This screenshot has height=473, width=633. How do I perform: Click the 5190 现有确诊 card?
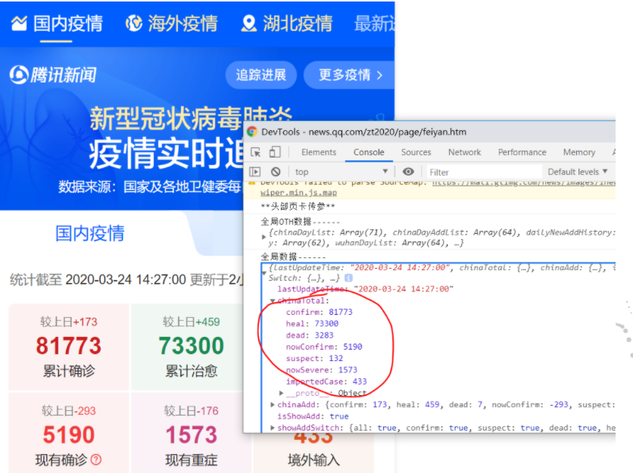[69, 433]
